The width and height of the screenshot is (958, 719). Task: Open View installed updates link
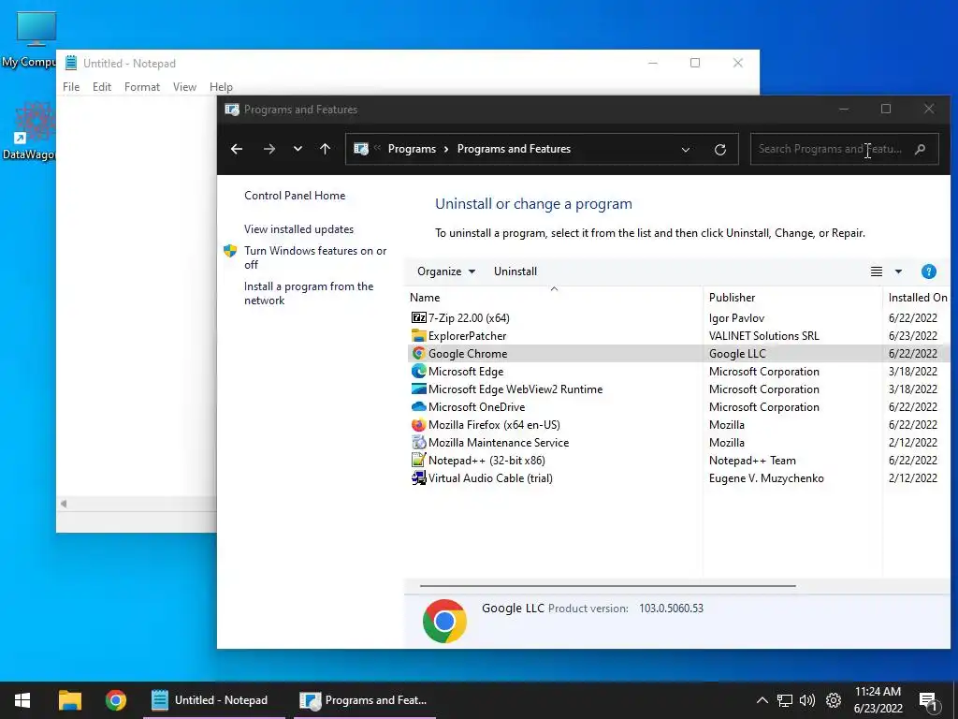point(298,229)
